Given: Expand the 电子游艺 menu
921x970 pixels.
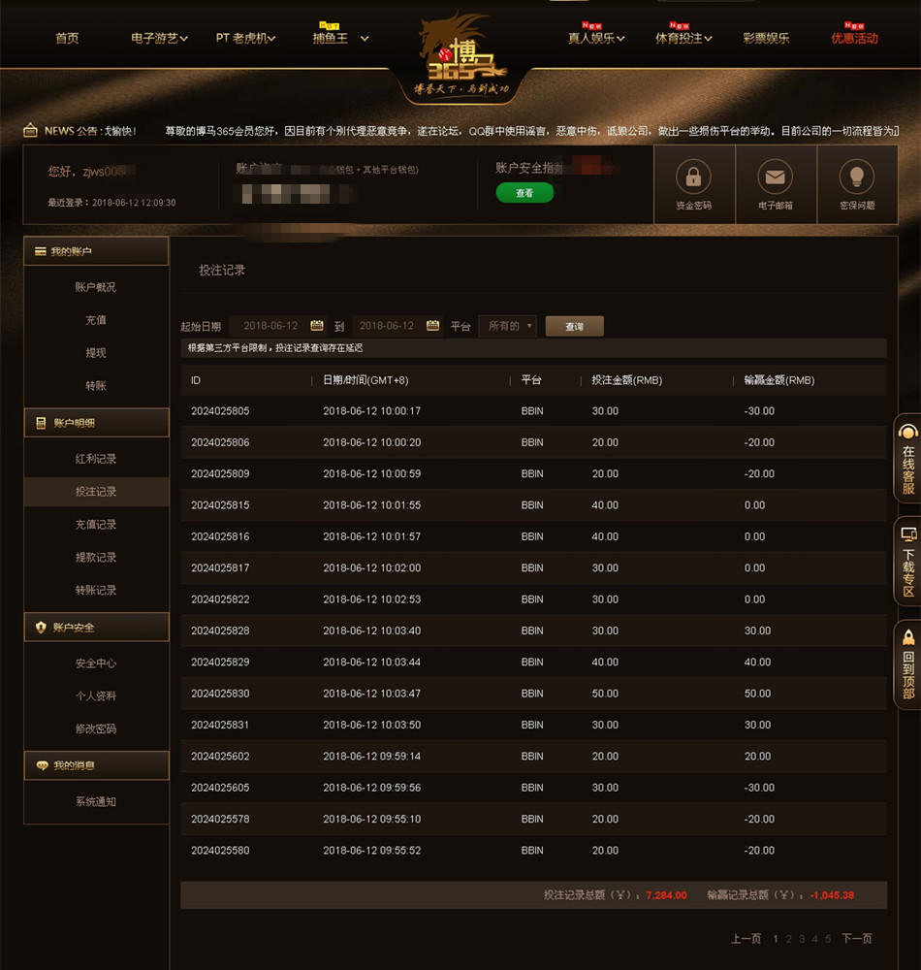Looking at the screenshot, I should [x=159, y=39].
